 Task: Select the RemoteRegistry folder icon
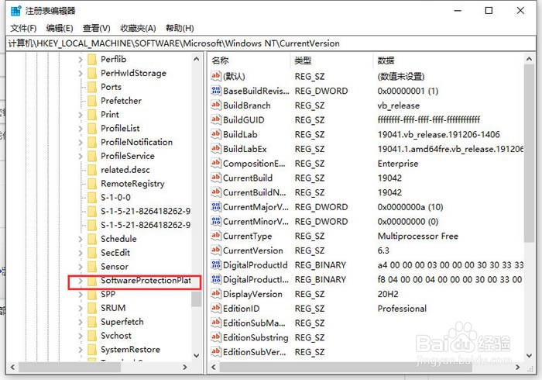coord(92,184)
